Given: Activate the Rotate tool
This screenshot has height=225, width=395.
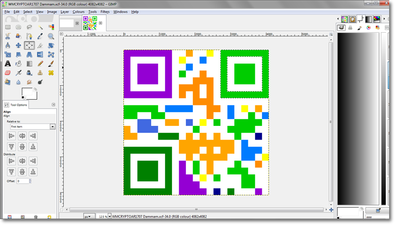Looking at the screenshot, I should (51, 45).
